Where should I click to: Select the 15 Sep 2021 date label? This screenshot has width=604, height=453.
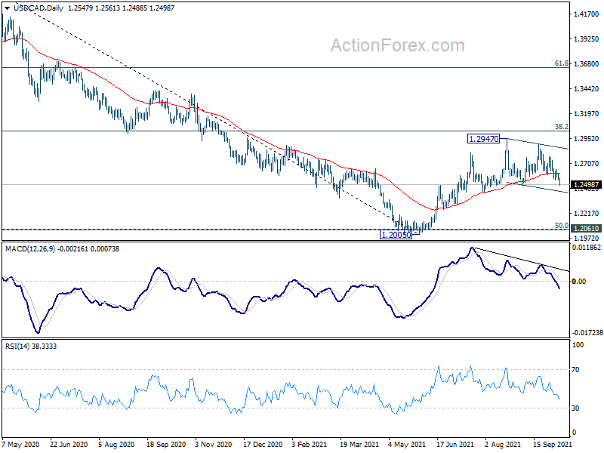[x=552, y=445]
